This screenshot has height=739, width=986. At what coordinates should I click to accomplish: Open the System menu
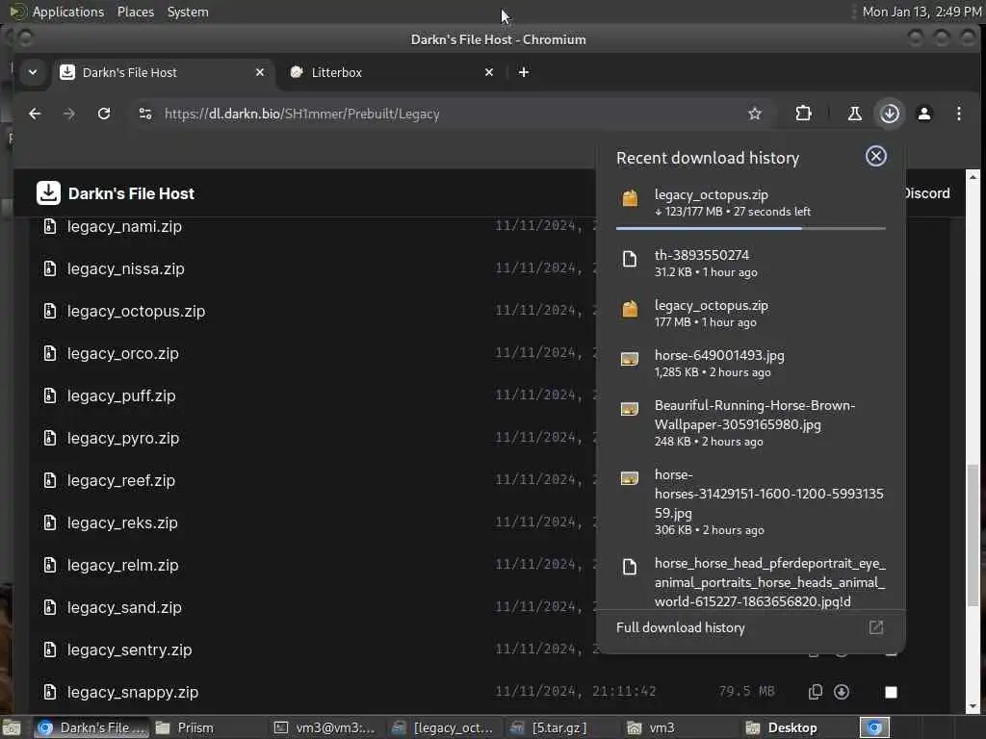click(188, 12)
